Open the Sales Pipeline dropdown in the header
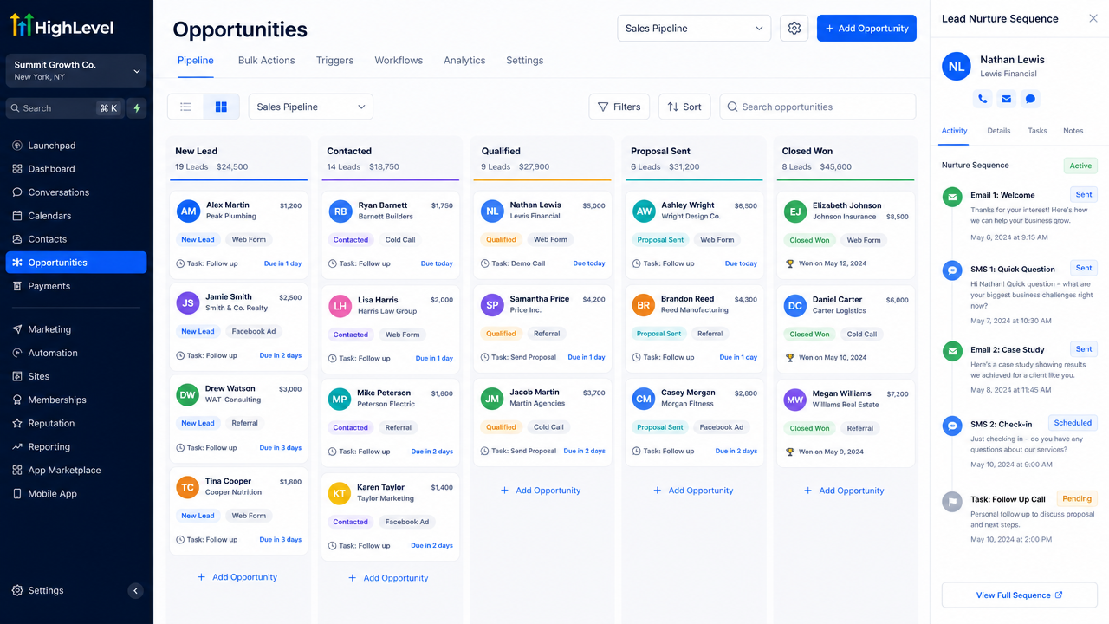1109x624 pixels. 694,28
